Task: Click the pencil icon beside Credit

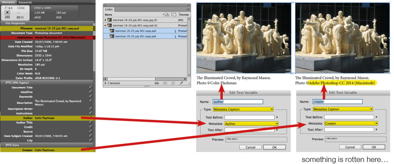Action: (90, 127)
